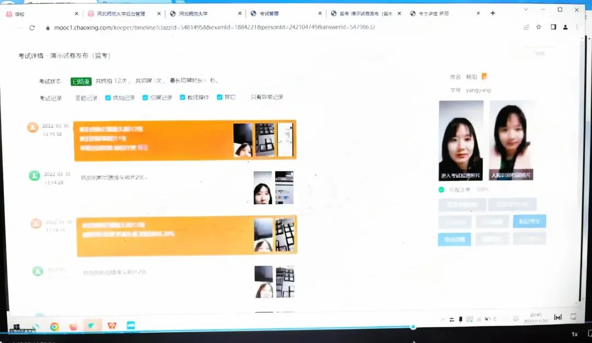The height and width of the screenshot is (343, 592).
Task: Expand hidden system tray icons
Action: pos(443,319)
